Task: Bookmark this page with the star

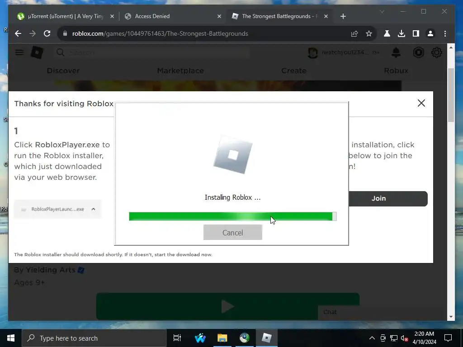Action: click(369, 33)
